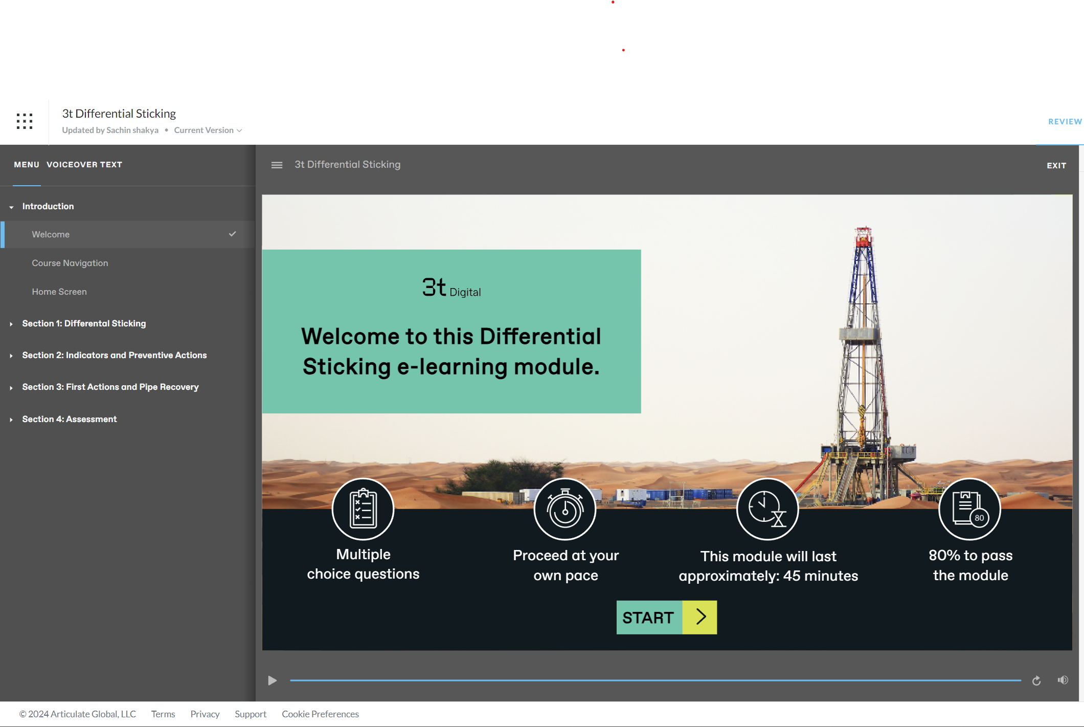Open the Terms link
Screen dimensions: 1084x727
tap(163, 714)
